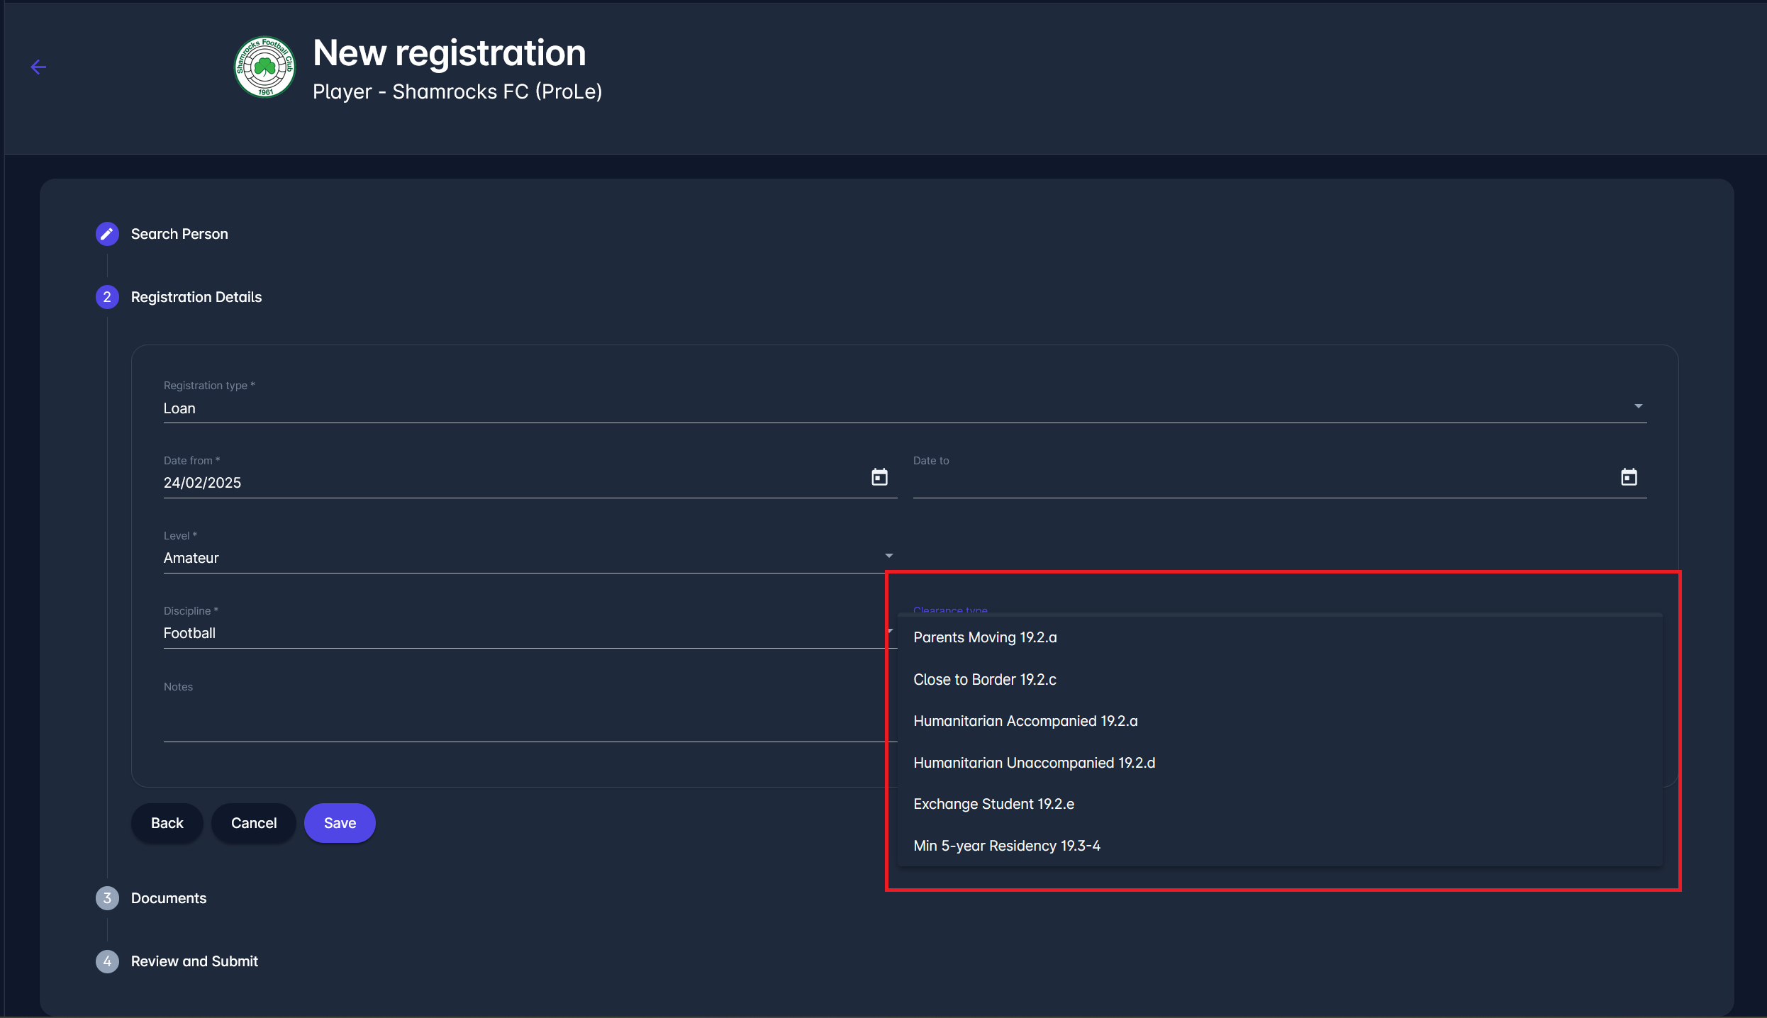
Task: Select Humanitarian Unaccompanied 19.2.d clearance type
Action: click(1034, 763)
